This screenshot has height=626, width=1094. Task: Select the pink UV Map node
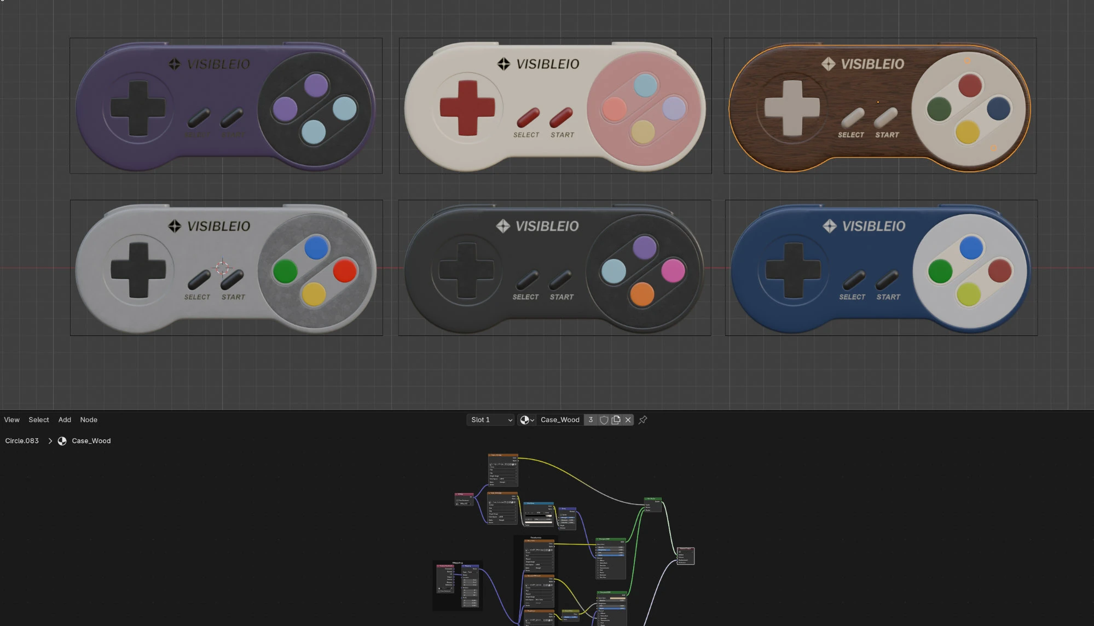[x=464, y=499]
